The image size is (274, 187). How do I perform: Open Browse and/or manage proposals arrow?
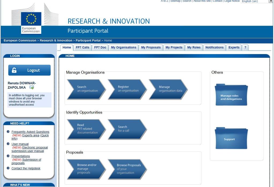coord(86,169)
